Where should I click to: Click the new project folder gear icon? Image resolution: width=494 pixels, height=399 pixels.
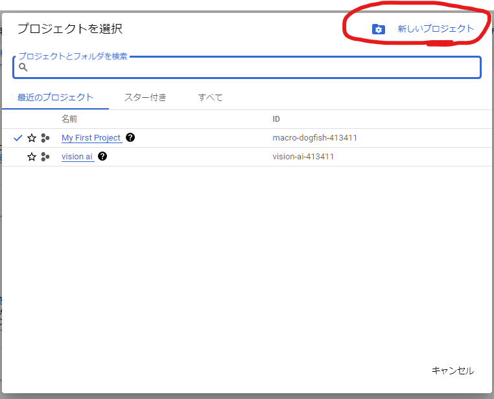tap(379, 29)
